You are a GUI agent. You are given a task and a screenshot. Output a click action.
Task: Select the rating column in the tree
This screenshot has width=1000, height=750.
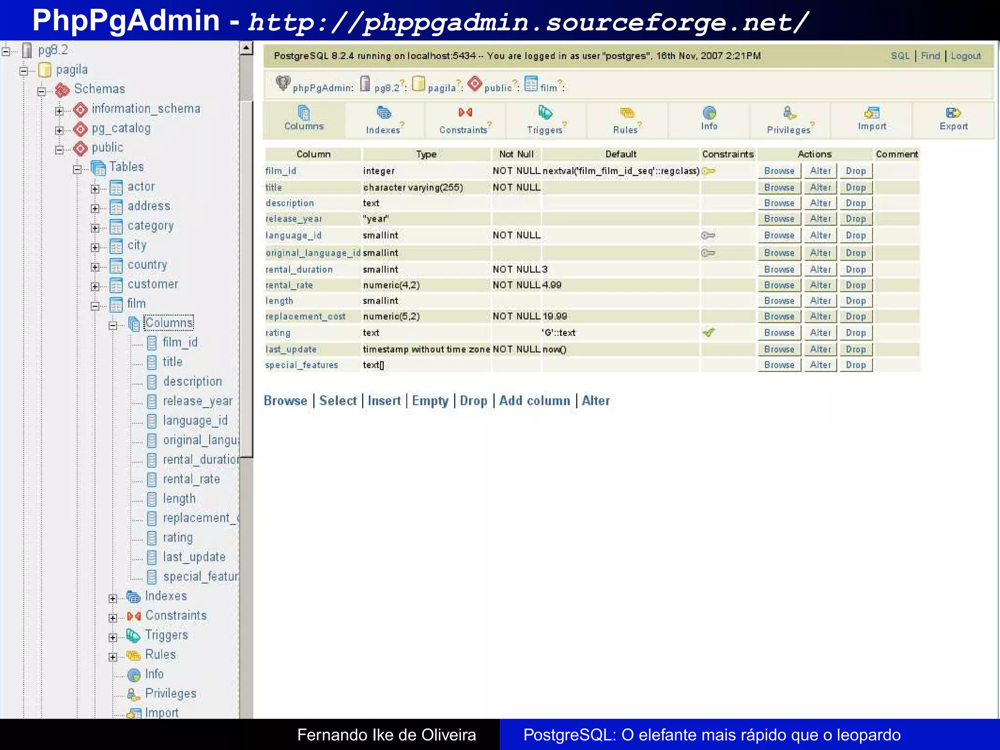coord(178,538)
